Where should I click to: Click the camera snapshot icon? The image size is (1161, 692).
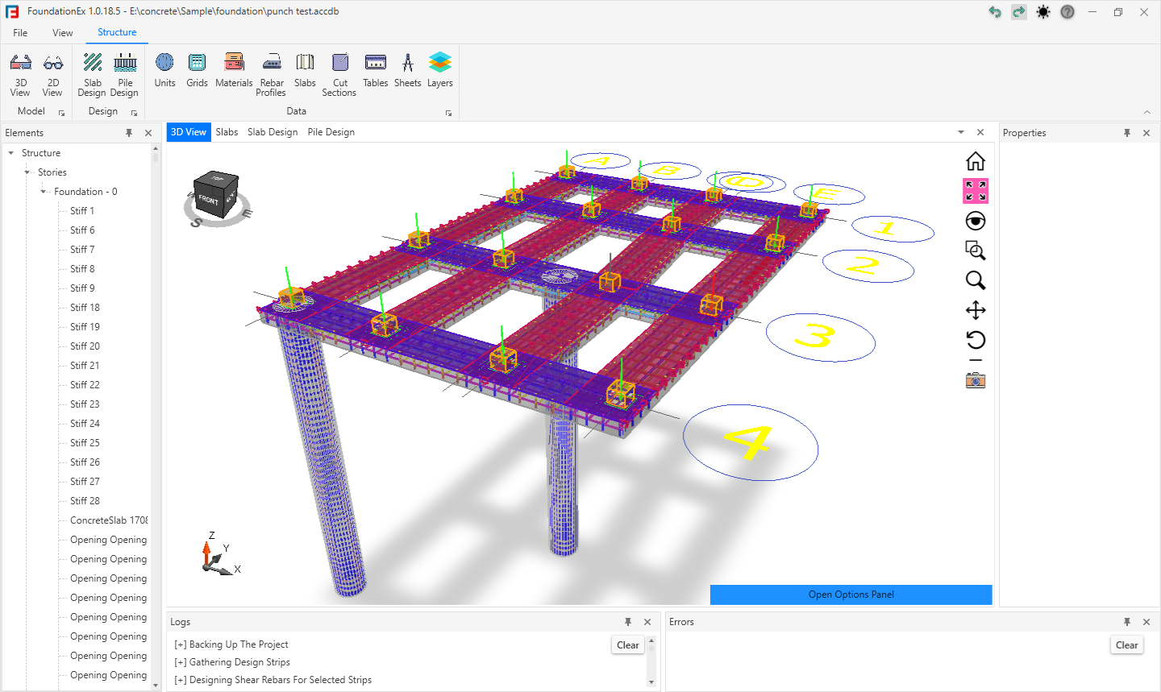click(x=976, y=380)
